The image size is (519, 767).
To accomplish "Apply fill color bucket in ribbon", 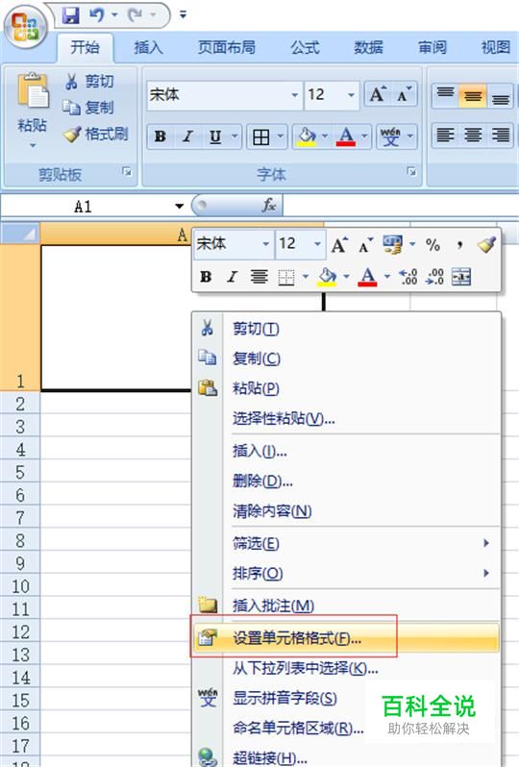I will (x=307, y=136).
